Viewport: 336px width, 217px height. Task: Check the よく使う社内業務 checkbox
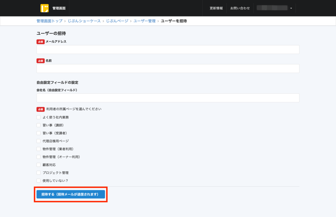pyautogui.click(x=39, y=117)
